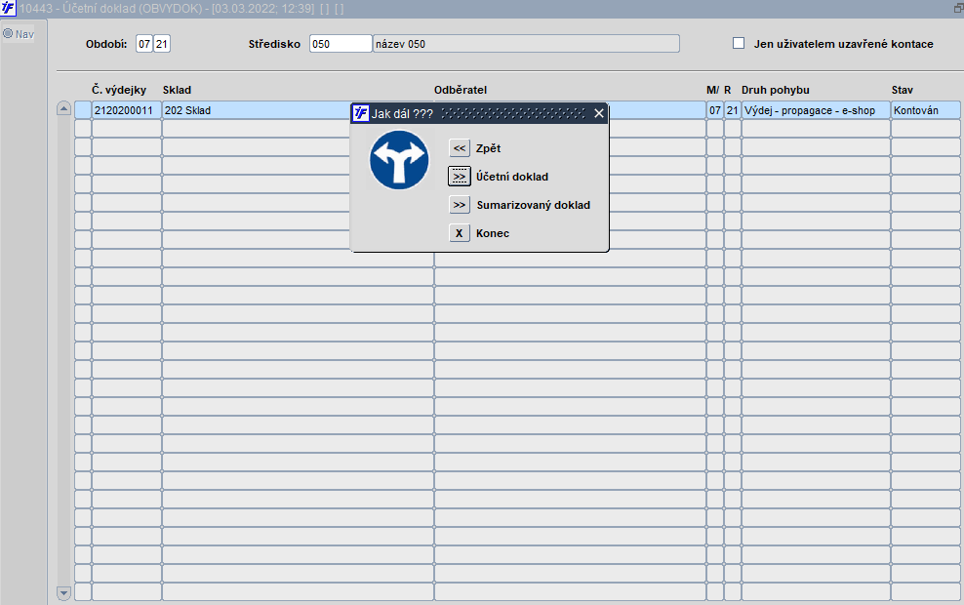
Task: Click the Kontován status cell
Action: click(925, 110)
